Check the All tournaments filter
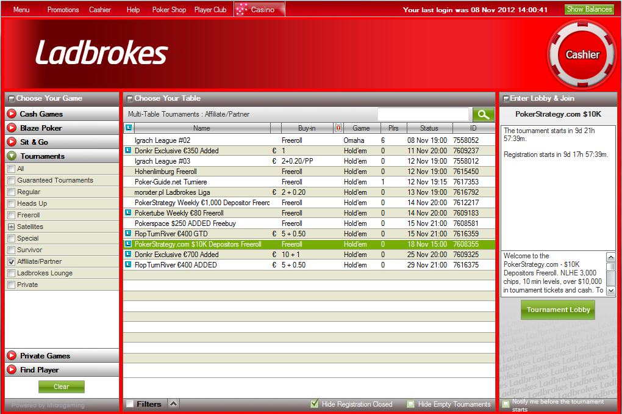The image size is (622, 414). [x=12, y=169]
